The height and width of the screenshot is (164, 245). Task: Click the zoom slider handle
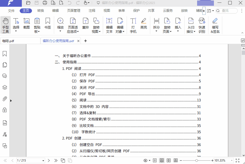[x=197, y=160]
